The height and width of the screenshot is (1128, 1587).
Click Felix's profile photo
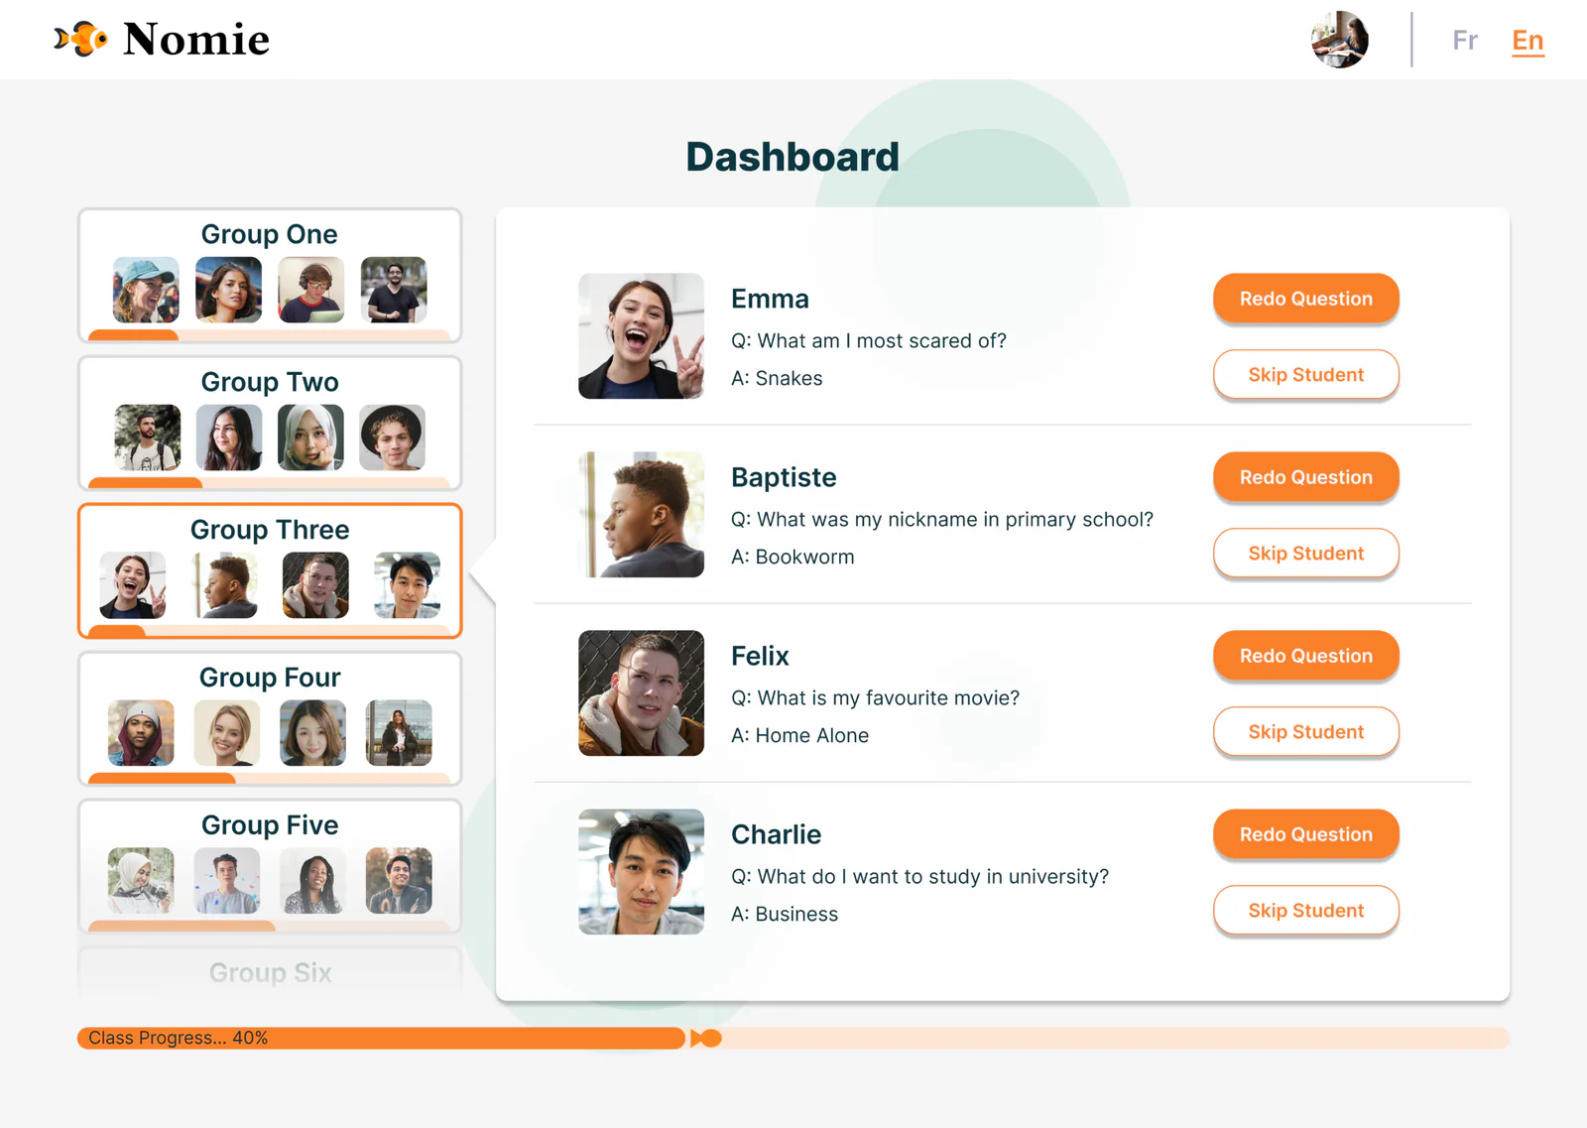click(641, 693)
